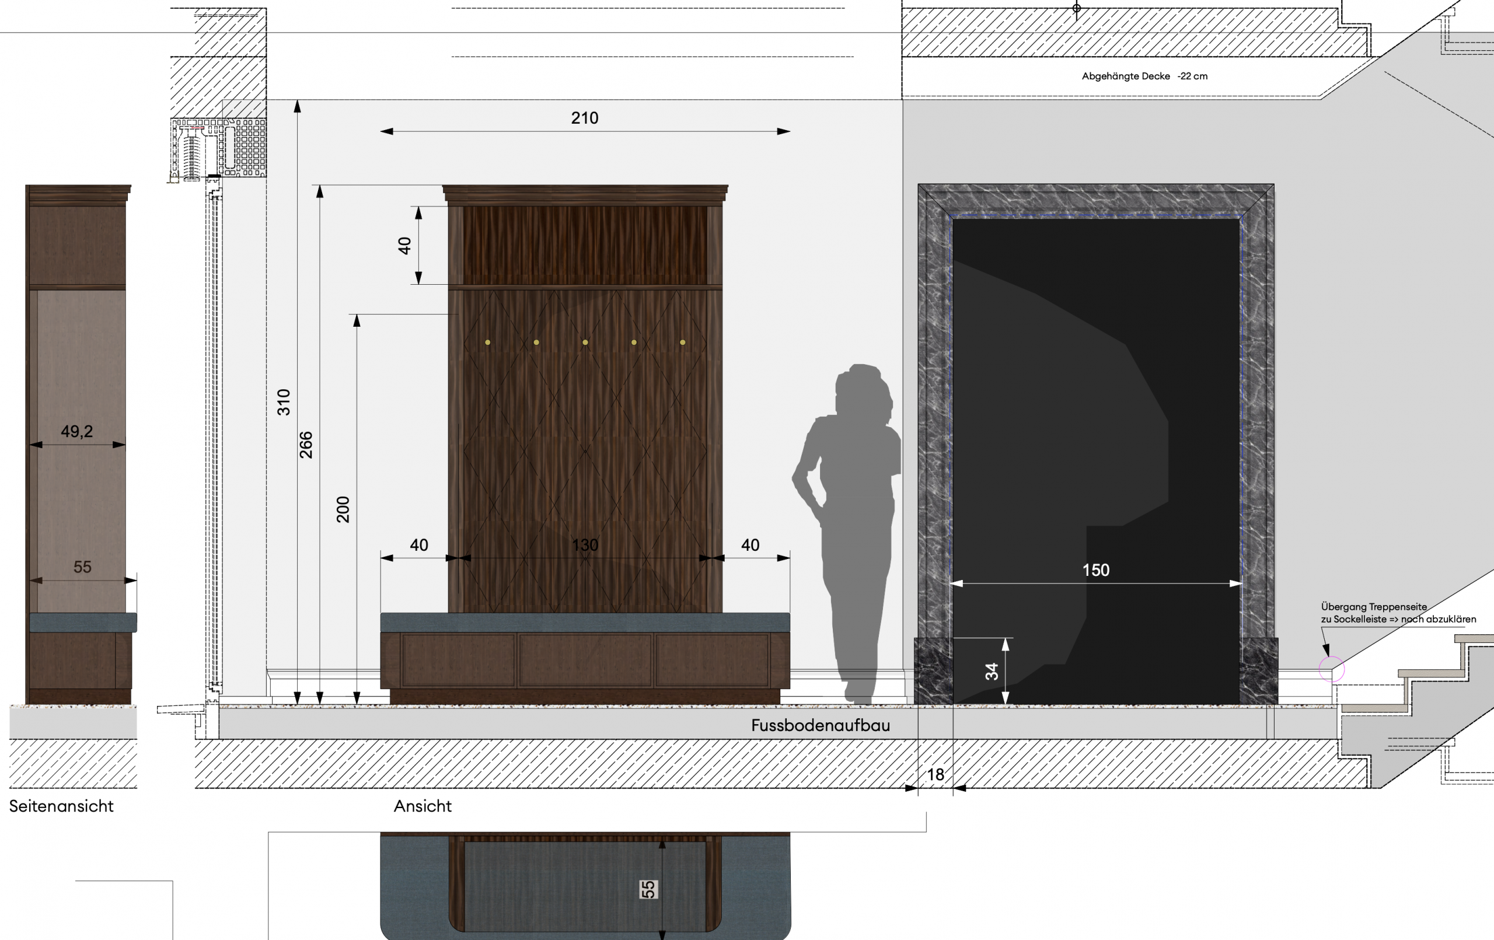Click the boxed 55 plan view dimension
1494x940 pixels.
[648, 889]
